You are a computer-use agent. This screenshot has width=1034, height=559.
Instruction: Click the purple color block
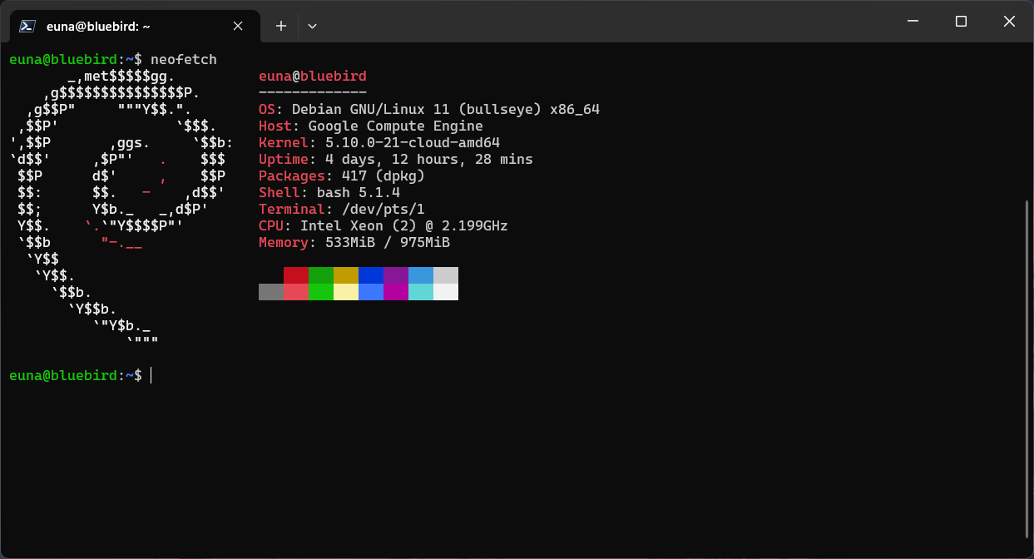(x=396, y=275)
